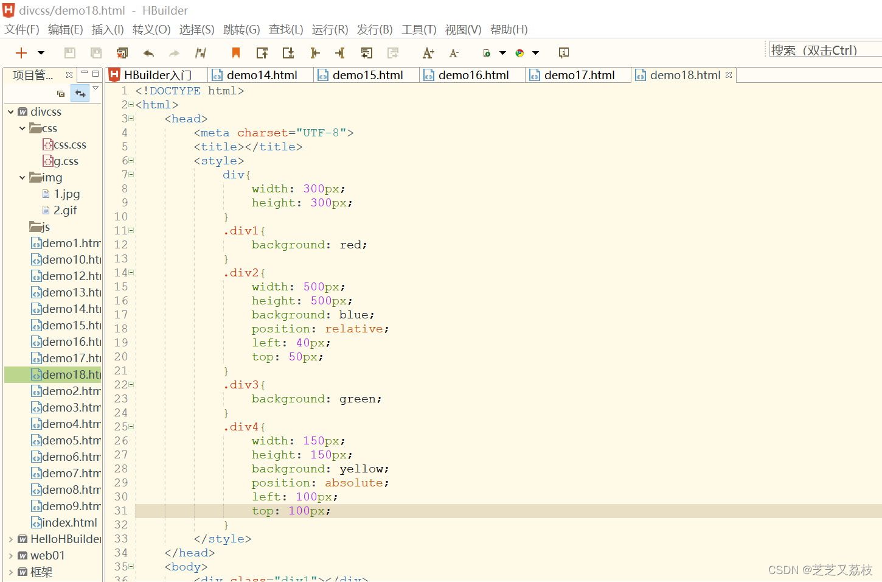Open the dropdown arrow beside the New icon

point(41,53)
